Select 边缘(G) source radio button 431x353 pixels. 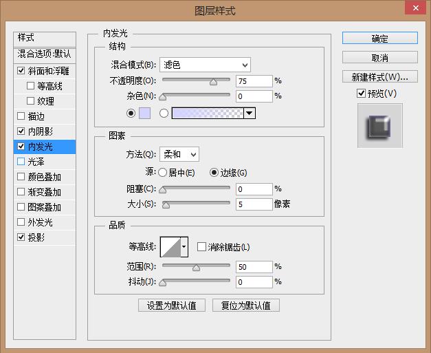[214, 173]
